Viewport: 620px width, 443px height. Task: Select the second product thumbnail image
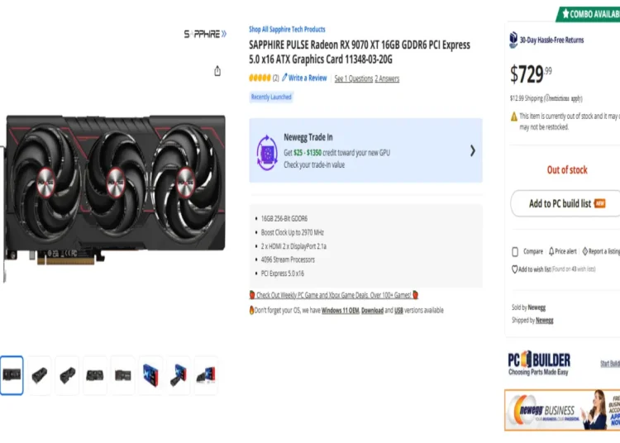point(40,375)
